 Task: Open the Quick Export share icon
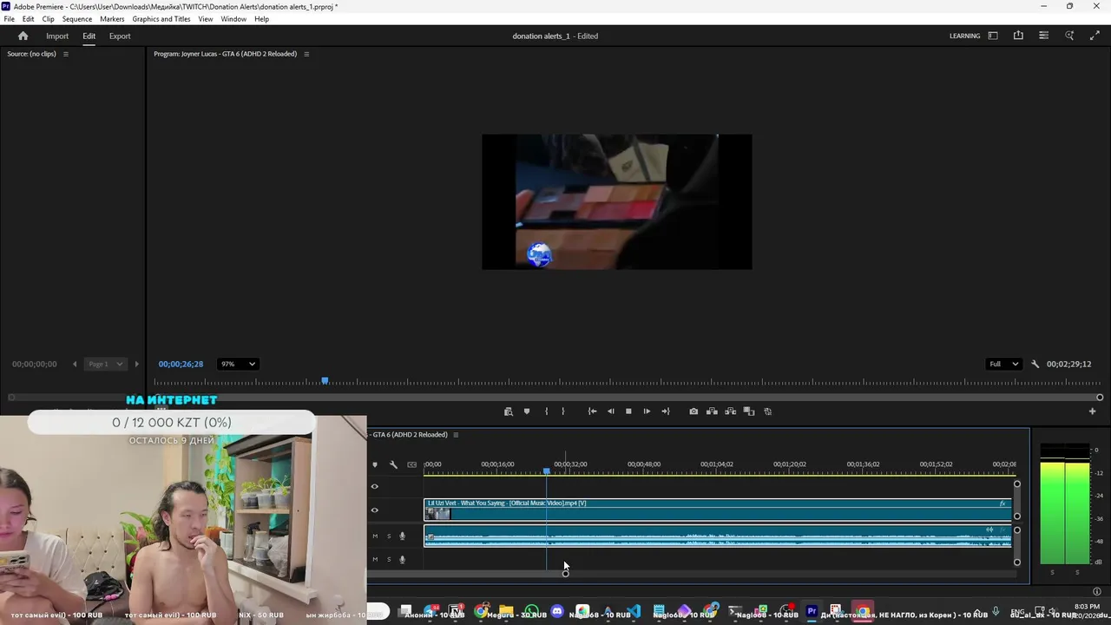(1018, 36)
